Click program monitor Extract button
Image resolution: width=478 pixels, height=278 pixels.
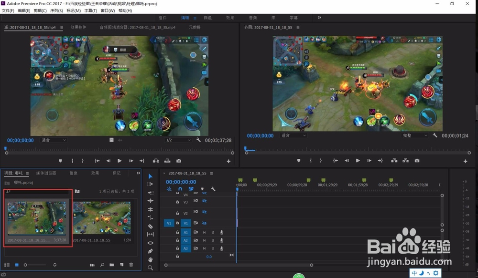point(405,161)
